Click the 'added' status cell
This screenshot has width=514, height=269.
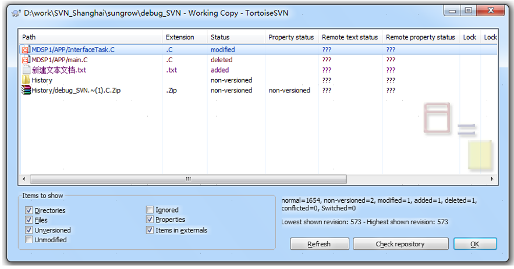[x=219, y=70]
